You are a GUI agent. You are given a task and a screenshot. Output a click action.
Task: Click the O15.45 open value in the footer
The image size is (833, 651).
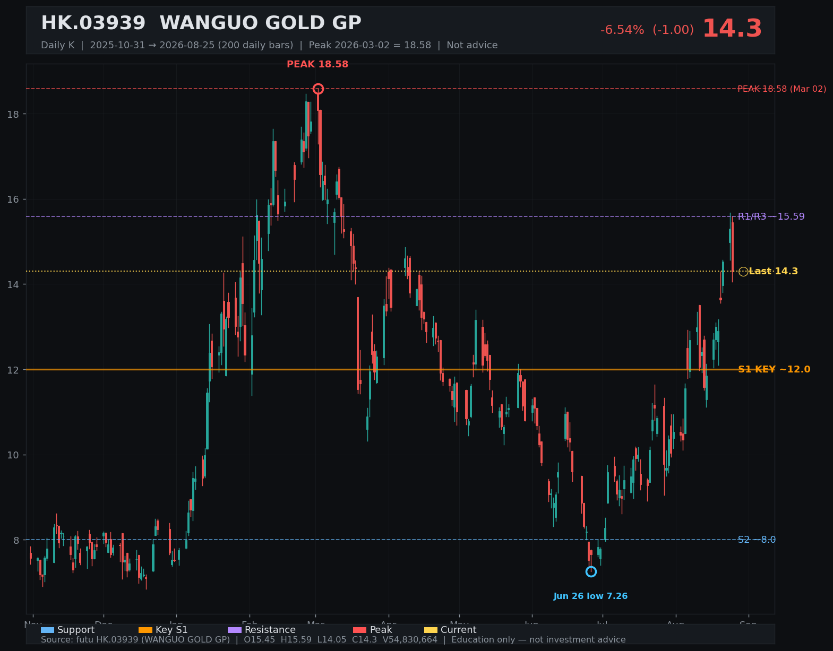[260, 640]
